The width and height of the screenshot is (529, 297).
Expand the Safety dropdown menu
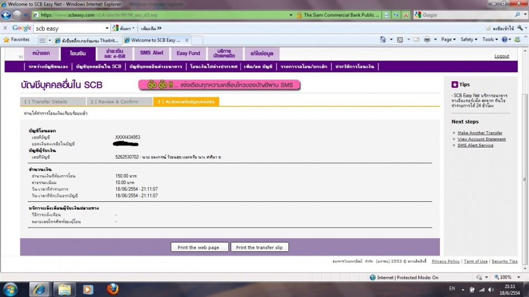pos(469,39)
